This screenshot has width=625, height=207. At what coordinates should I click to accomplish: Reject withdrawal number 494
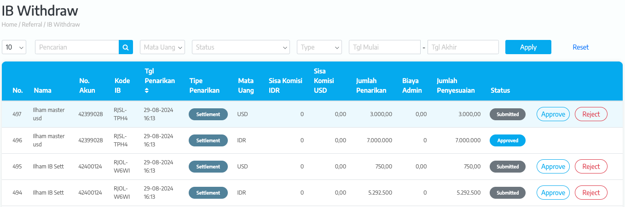591,193
